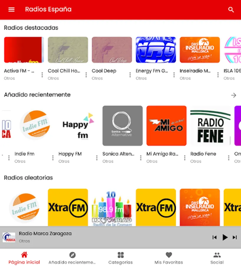Viewport: 241px width, 266px height.
Task: Open now-playing Radio Marca Zaragoza title
Action: (x=45, y=233)
